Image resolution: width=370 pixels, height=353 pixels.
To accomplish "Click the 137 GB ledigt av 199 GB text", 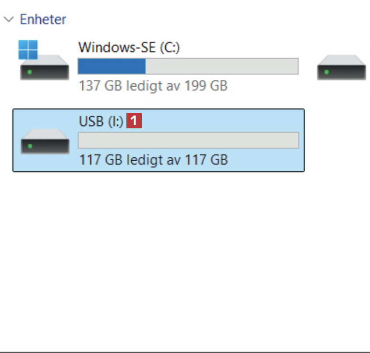I will pyautogui.click(x=153, y=85).
